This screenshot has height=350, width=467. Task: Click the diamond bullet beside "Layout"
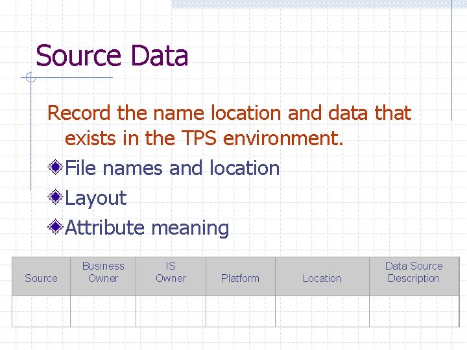pyautogui.click(x=55, y=197)
